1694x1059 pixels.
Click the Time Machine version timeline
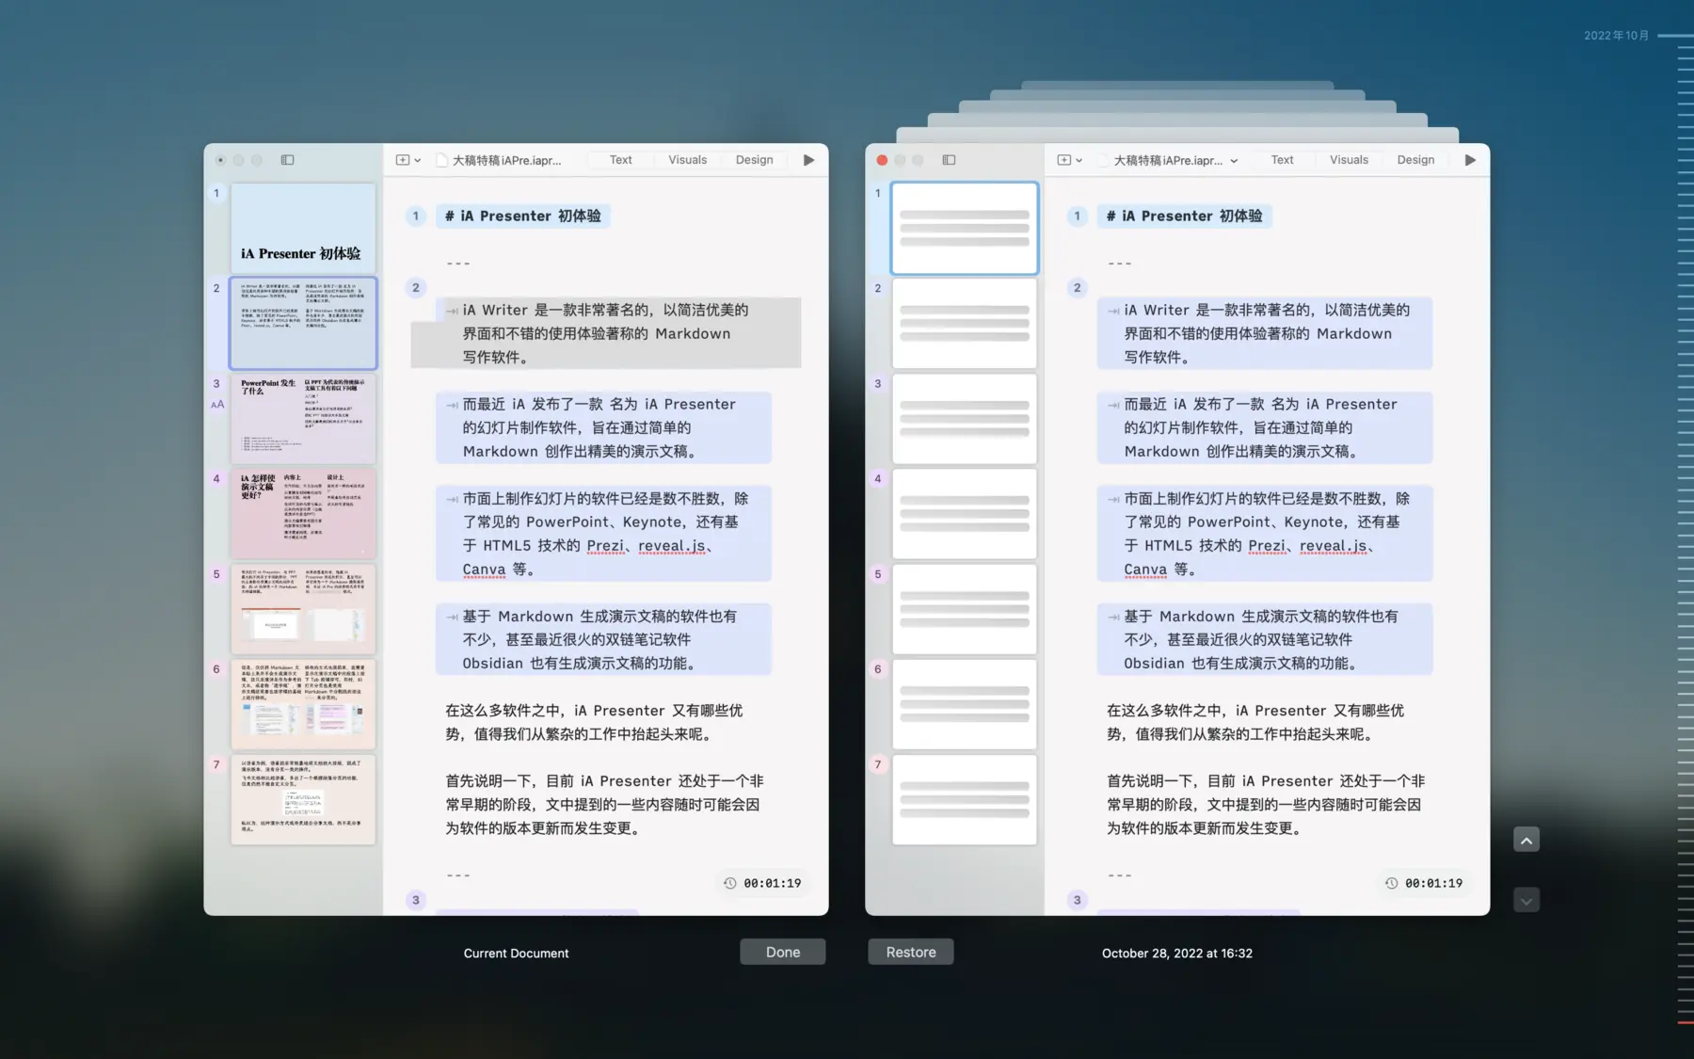[x=1686, y=527]
